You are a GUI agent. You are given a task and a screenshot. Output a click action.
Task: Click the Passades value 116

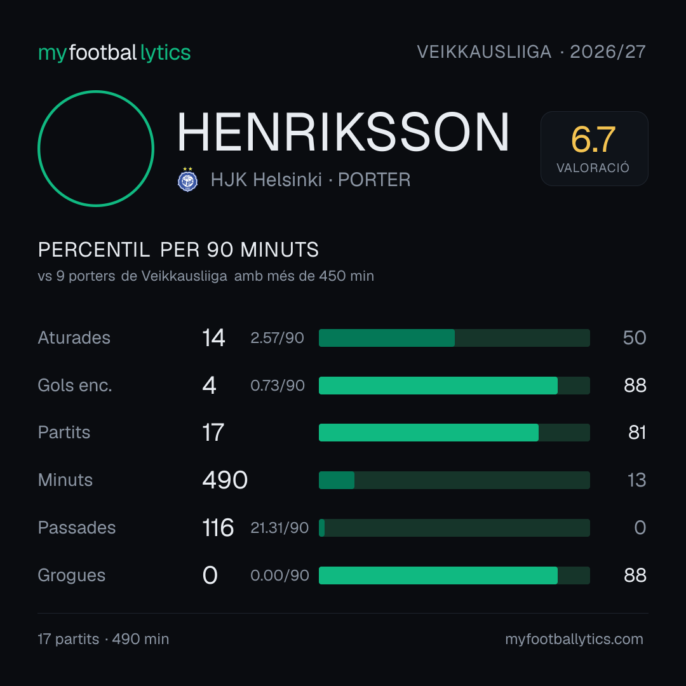[x=218, y=528]
